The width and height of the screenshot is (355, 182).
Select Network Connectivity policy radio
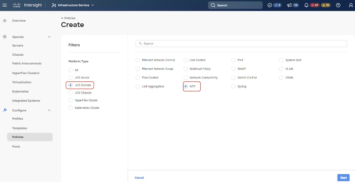tap(185, 78)
